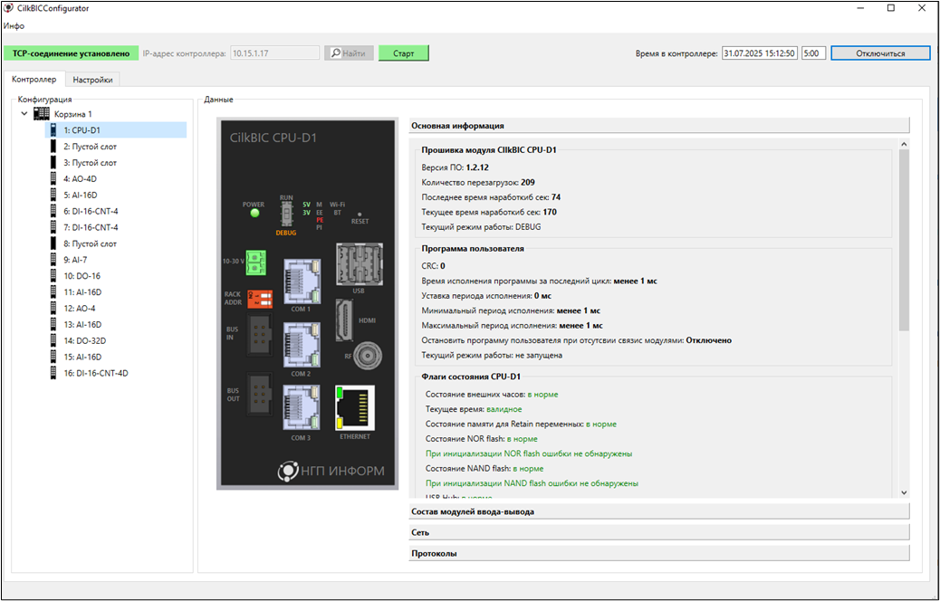940x601 pixels.
Task: Select 16: DI-16-CNT-4D module
Action: 96,373
